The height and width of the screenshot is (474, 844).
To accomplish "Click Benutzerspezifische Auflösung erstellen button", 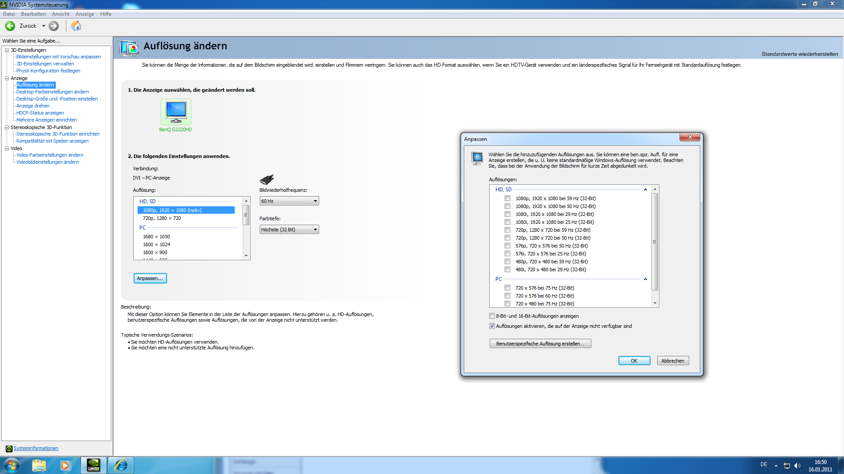I will pos(540,344).
